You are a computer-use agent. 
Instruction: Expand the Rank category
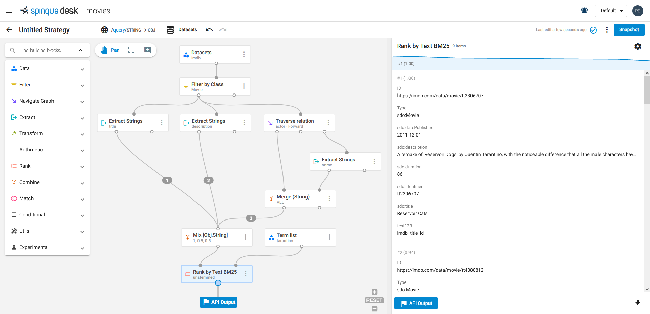tap(47, 166)
